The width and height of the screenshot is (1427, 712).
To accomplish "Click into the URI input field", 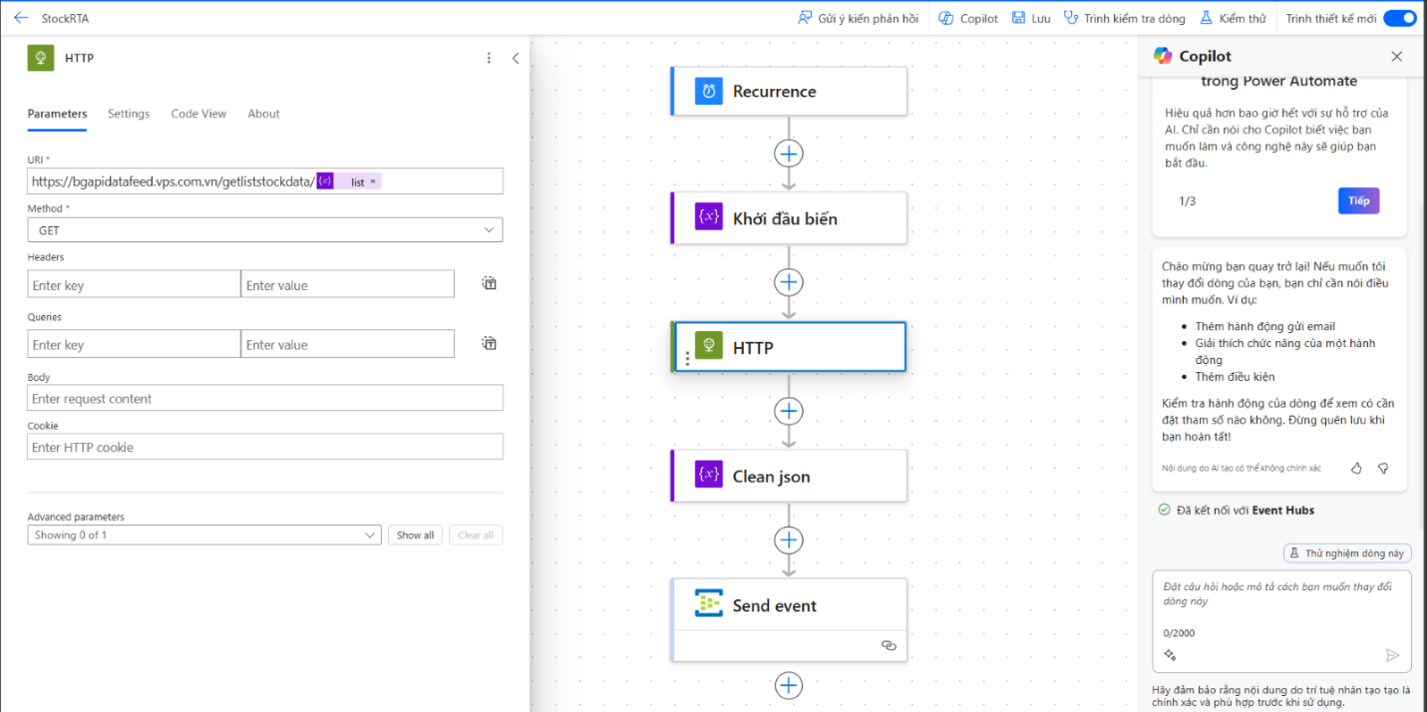I will click(x=265, y=181).
